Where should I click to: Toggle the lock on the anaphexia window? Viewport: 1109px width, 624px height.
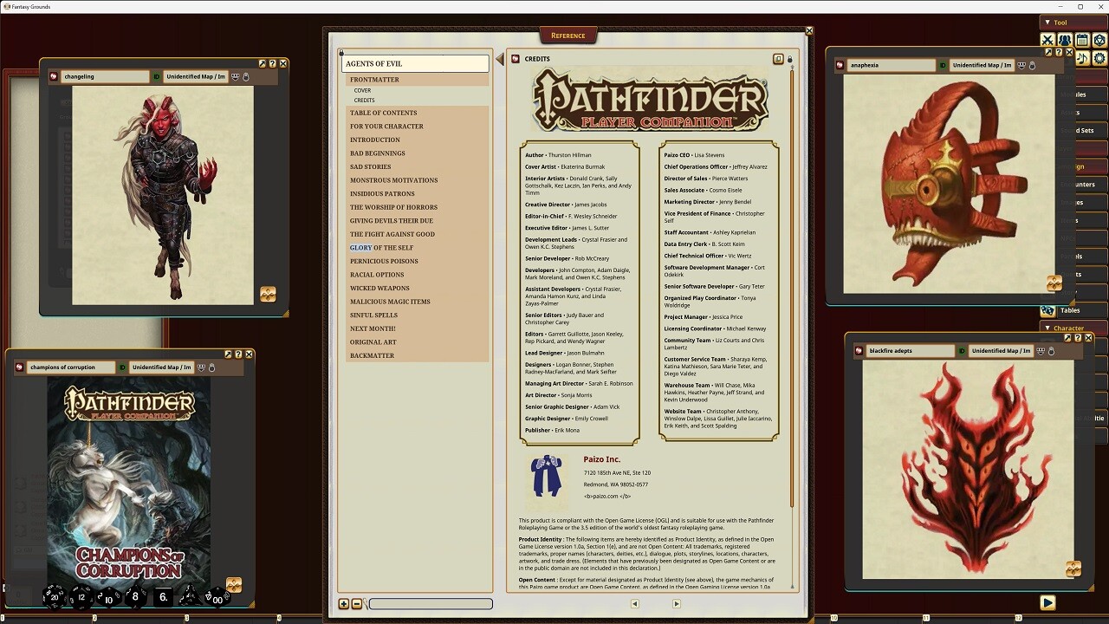pyautogui.click(x=1033, y=65)
